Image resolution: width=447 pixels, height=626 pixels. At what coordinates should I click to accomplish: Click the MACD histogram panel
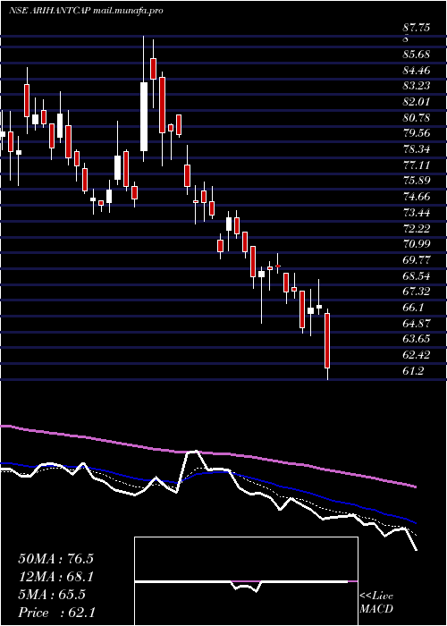click(x=246, y=581)
